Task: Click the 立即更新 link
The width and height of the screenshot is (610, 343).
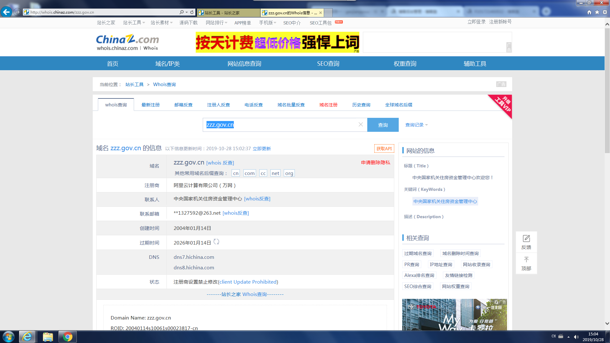Action: click(x=261, y=149)
